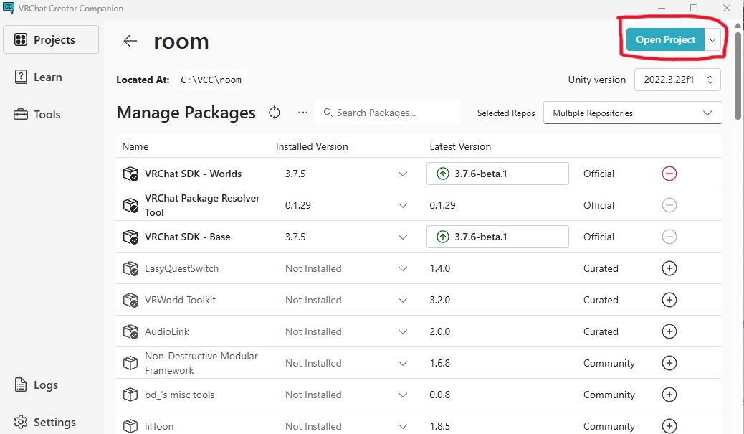Open the Multiple Repositories dropdown
744x434 pixels.
click(632, 113)
